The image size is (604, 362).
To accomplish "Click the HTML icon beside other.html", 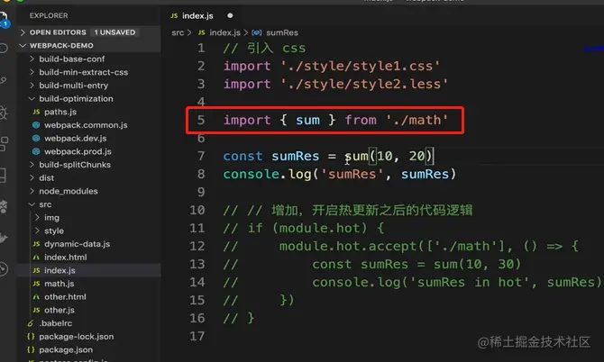I will click(x=36, y=297).
